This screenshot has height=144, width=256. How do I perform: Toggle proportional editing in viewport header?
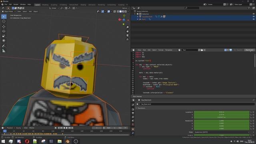click(74, 8)
